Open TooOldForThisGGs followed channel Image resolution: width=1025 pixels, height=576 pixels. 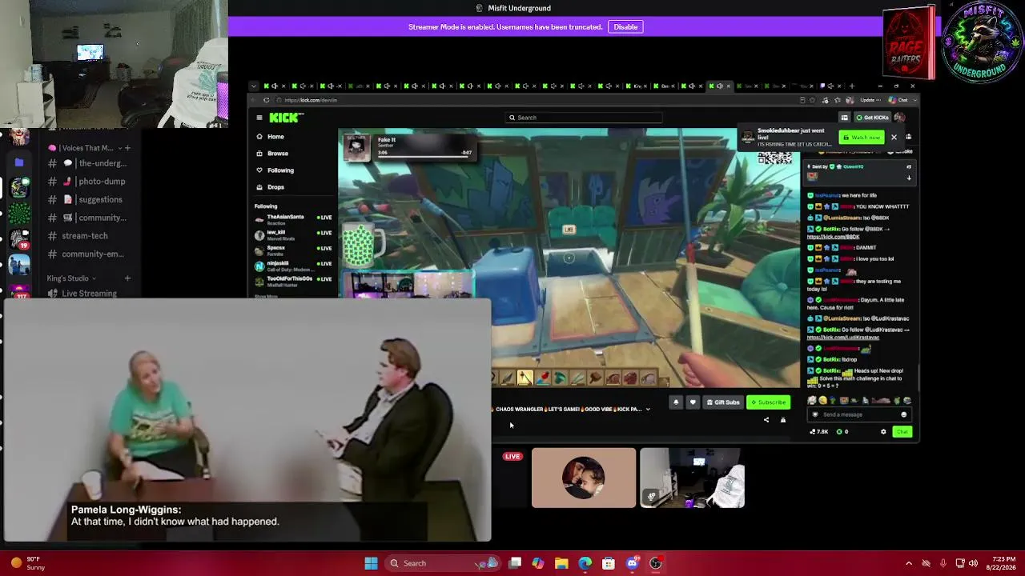[x=293, y=280]
